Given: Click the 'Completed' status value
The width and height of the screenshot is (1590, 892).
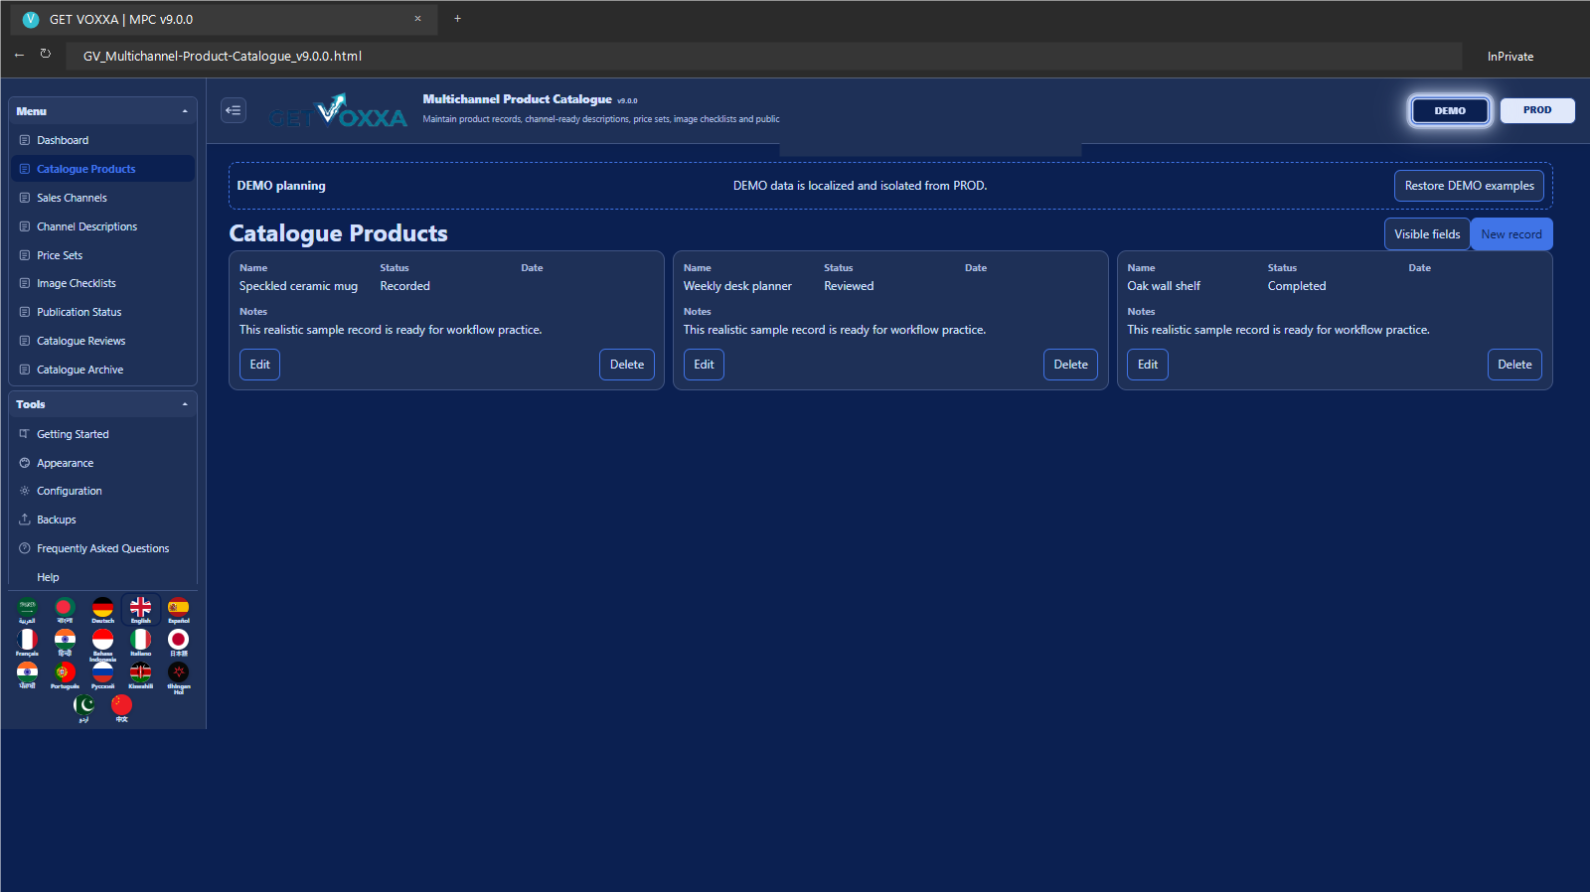Looking at the screenshot, I should coord(1297,286).
